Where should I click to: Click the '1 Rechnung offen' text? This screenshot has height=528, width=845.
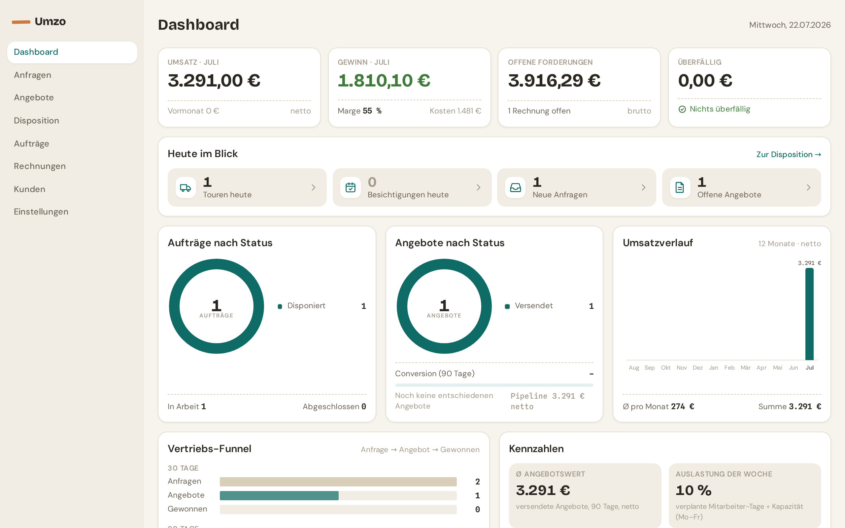(x=539, y=111)
